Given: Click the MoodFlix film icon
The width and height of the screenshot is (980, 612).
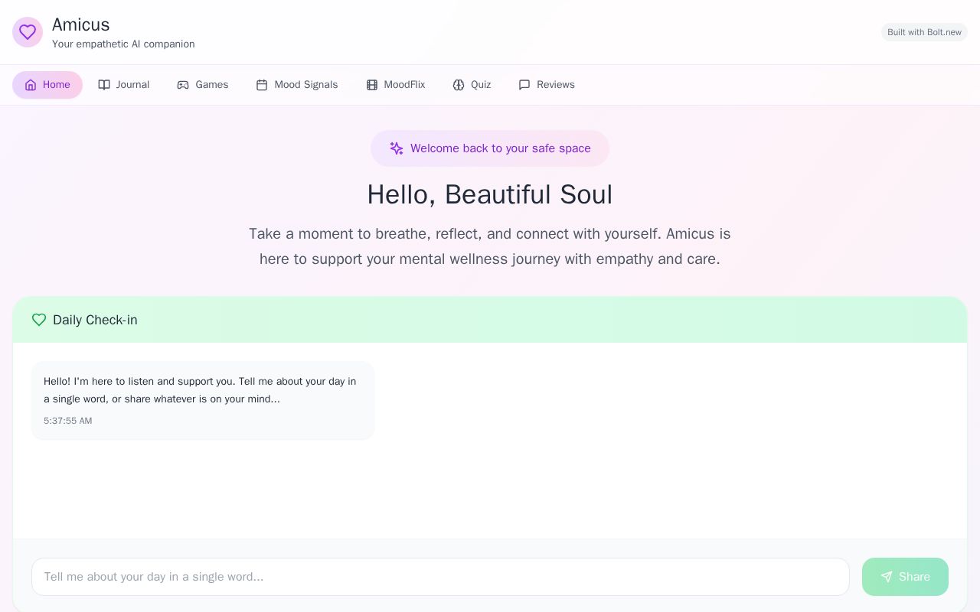Looking at the screenshot, I should point(372,85).
